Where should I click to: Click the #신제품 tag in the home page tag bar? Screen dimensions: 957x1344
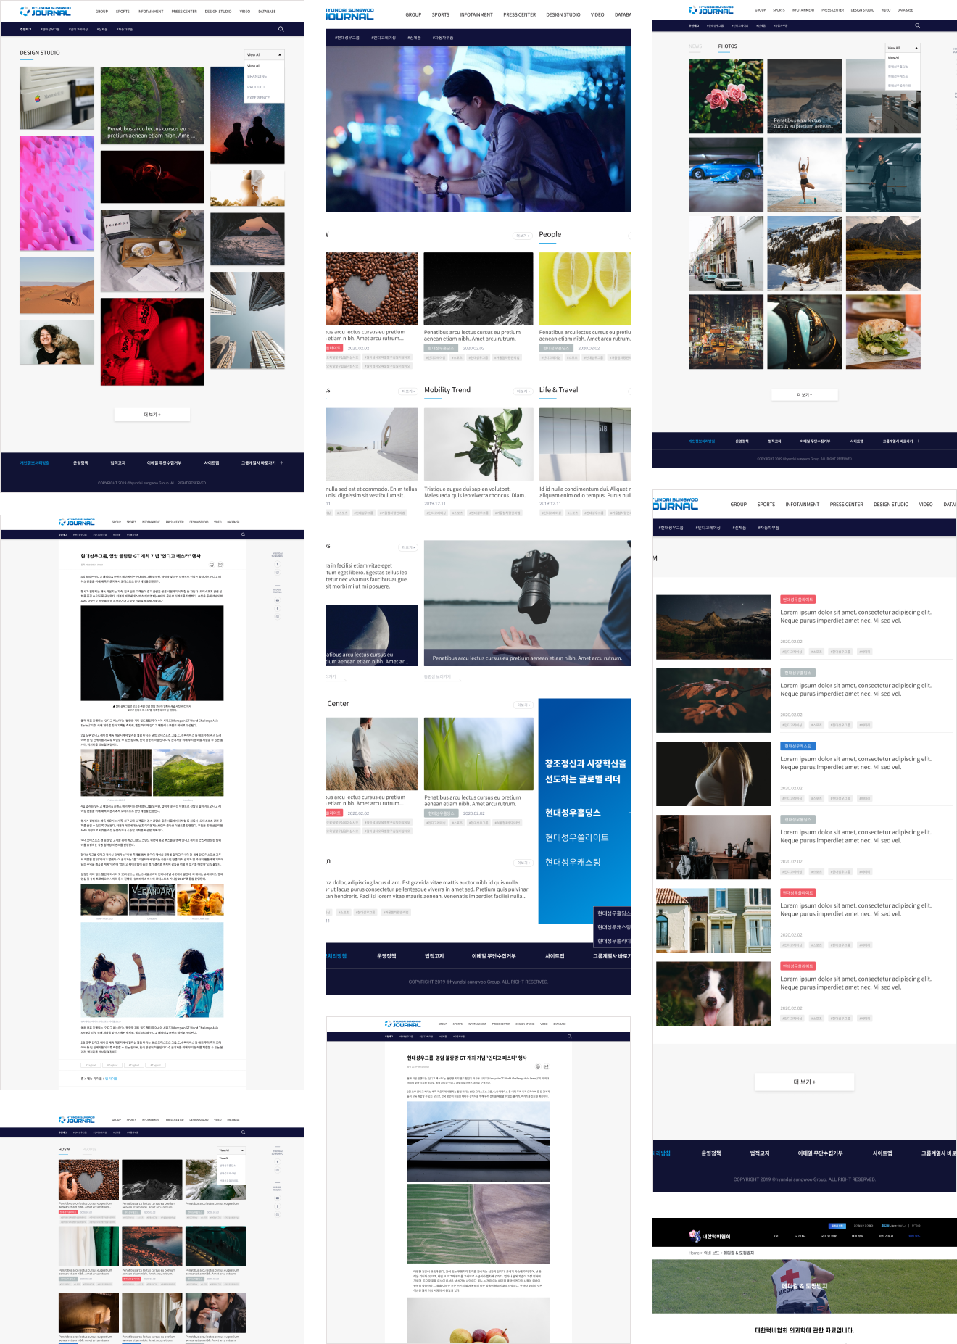point(414,37)
